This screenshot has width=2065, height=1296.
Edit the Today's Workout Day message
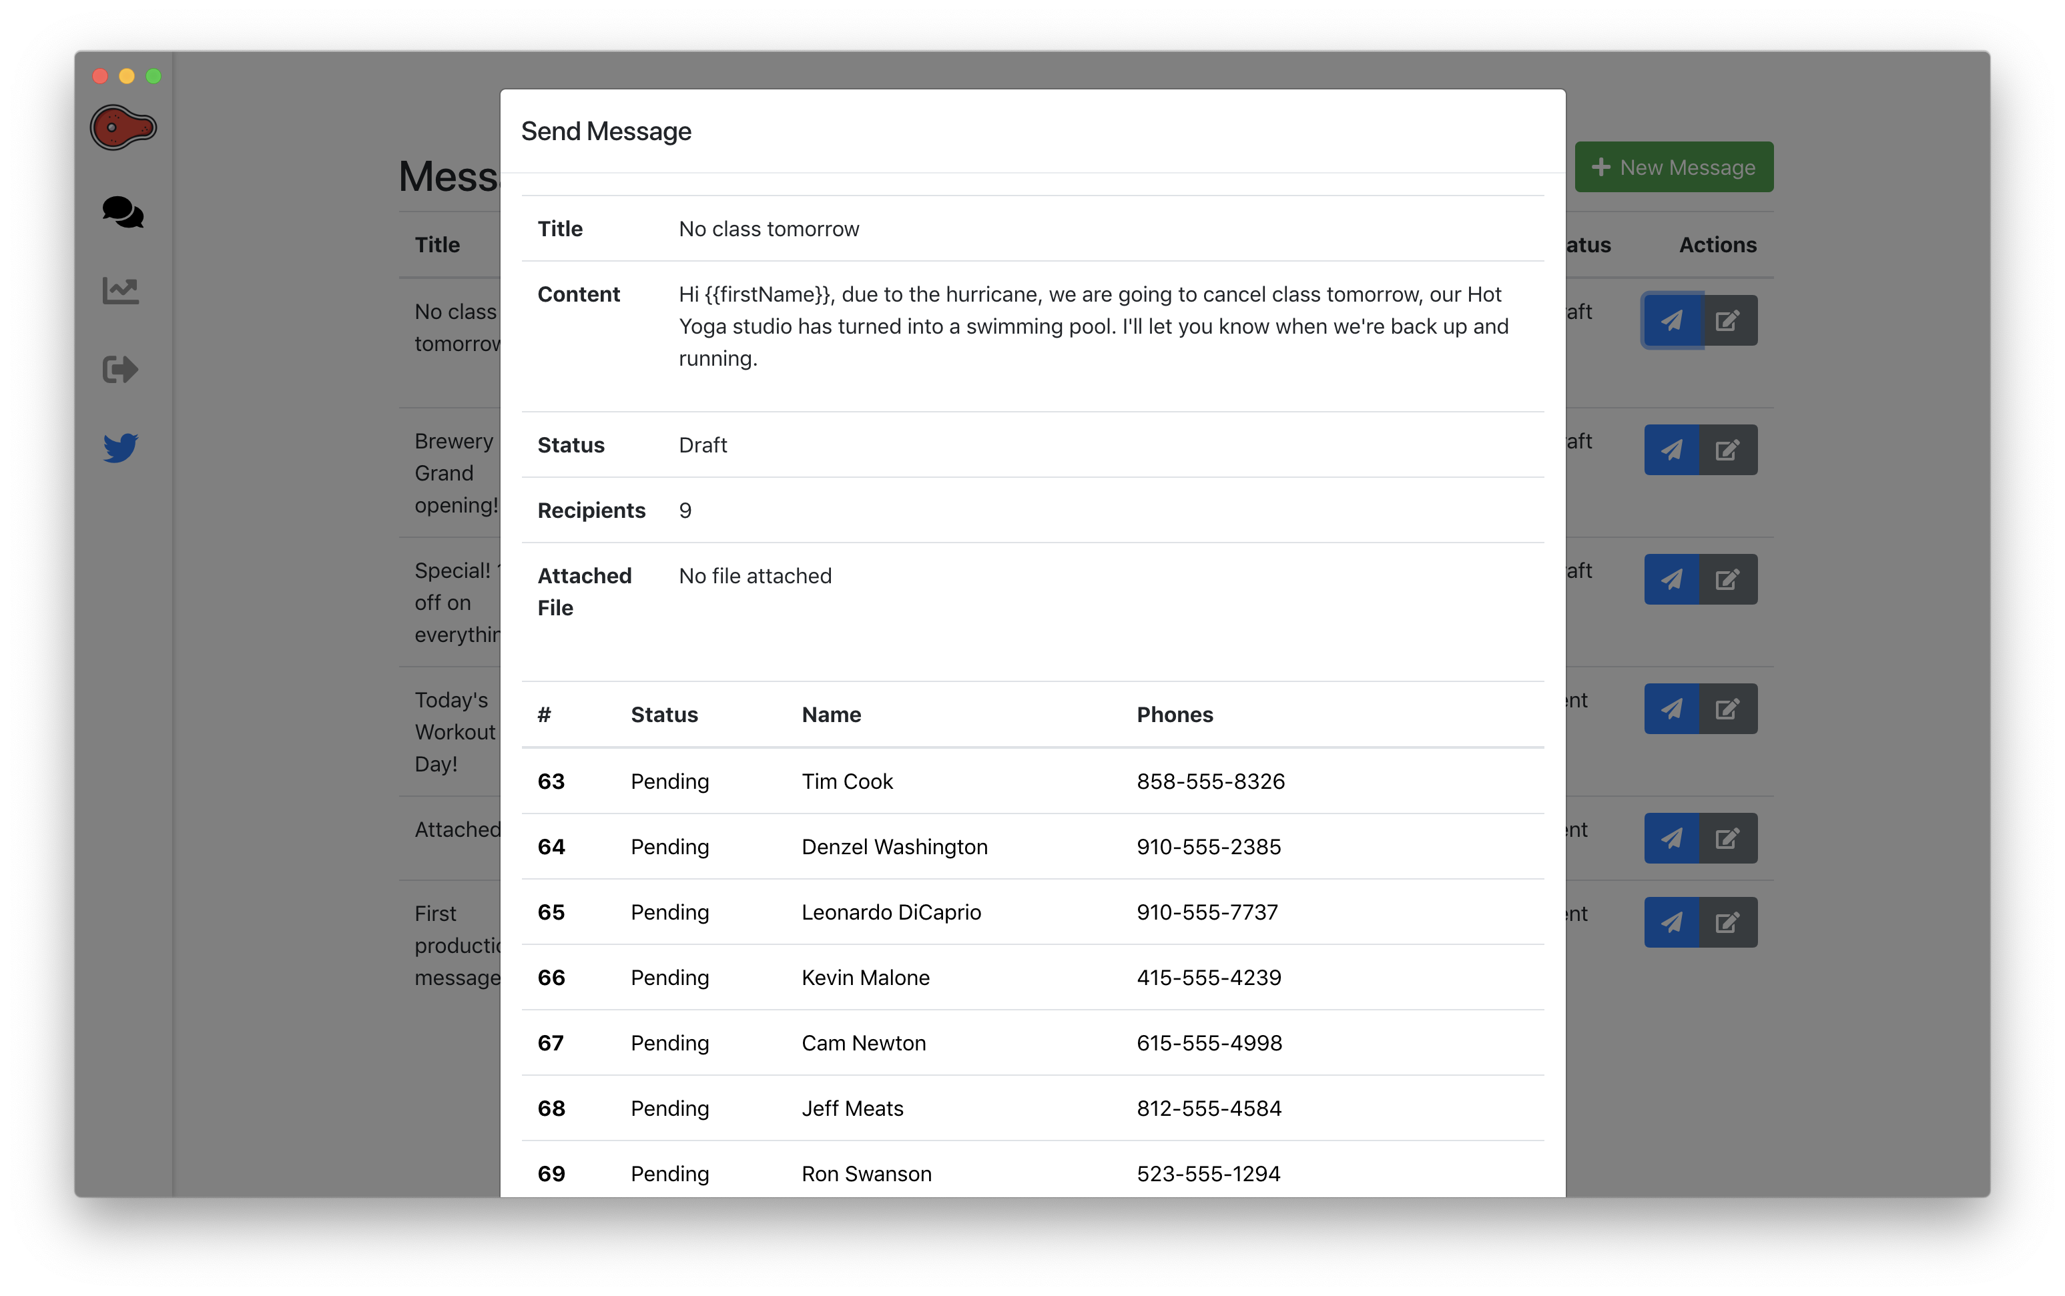[1727, 709]
